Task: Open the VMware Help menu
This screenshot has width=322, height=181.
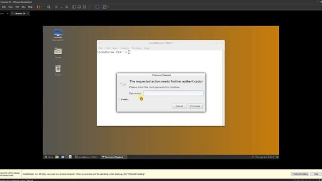Action: (30, 7)
